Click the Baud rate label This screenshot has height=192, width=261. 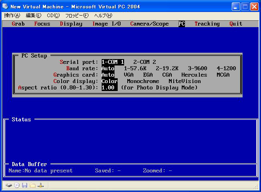[82, 68]
